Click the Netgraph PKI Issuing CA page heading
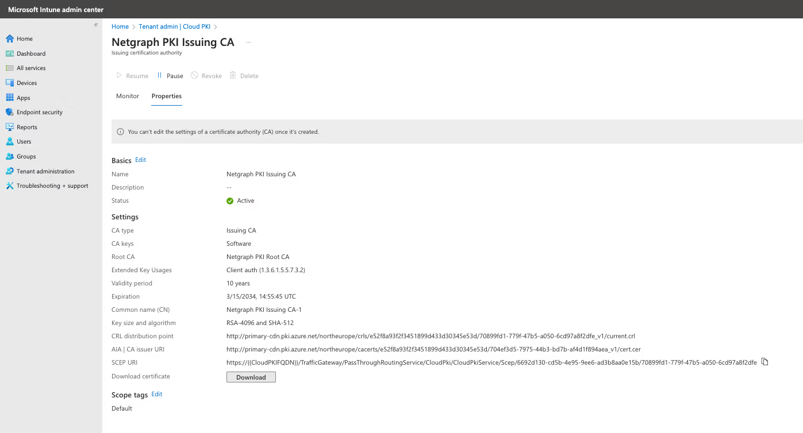Viewport: 803px width, 433px height. (x=173, y=42)
